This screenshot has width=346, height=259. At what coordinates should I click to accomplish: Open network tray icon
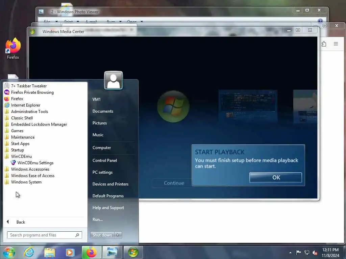307,252
